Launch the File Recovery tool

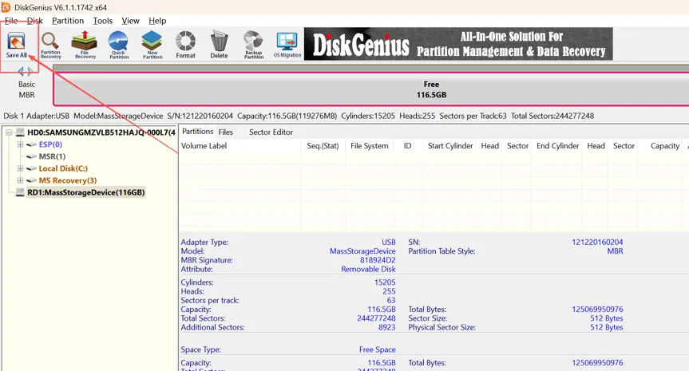click(85, 45)
